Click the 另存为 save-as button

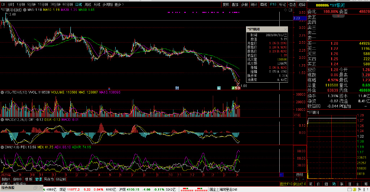(x=49, y=179)
